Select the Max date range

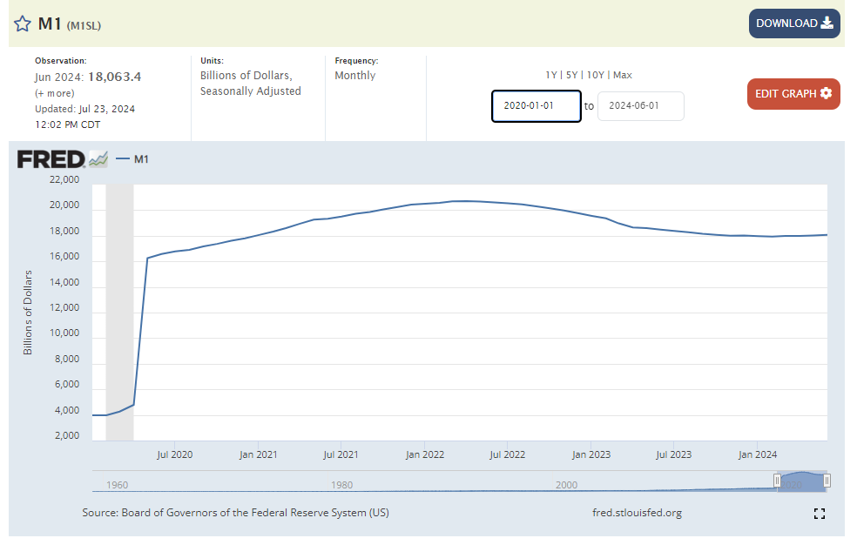[623, 75]
